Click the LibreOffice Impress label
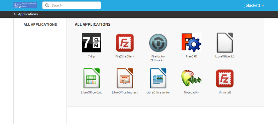278x124 pixels. click(125, 92)
